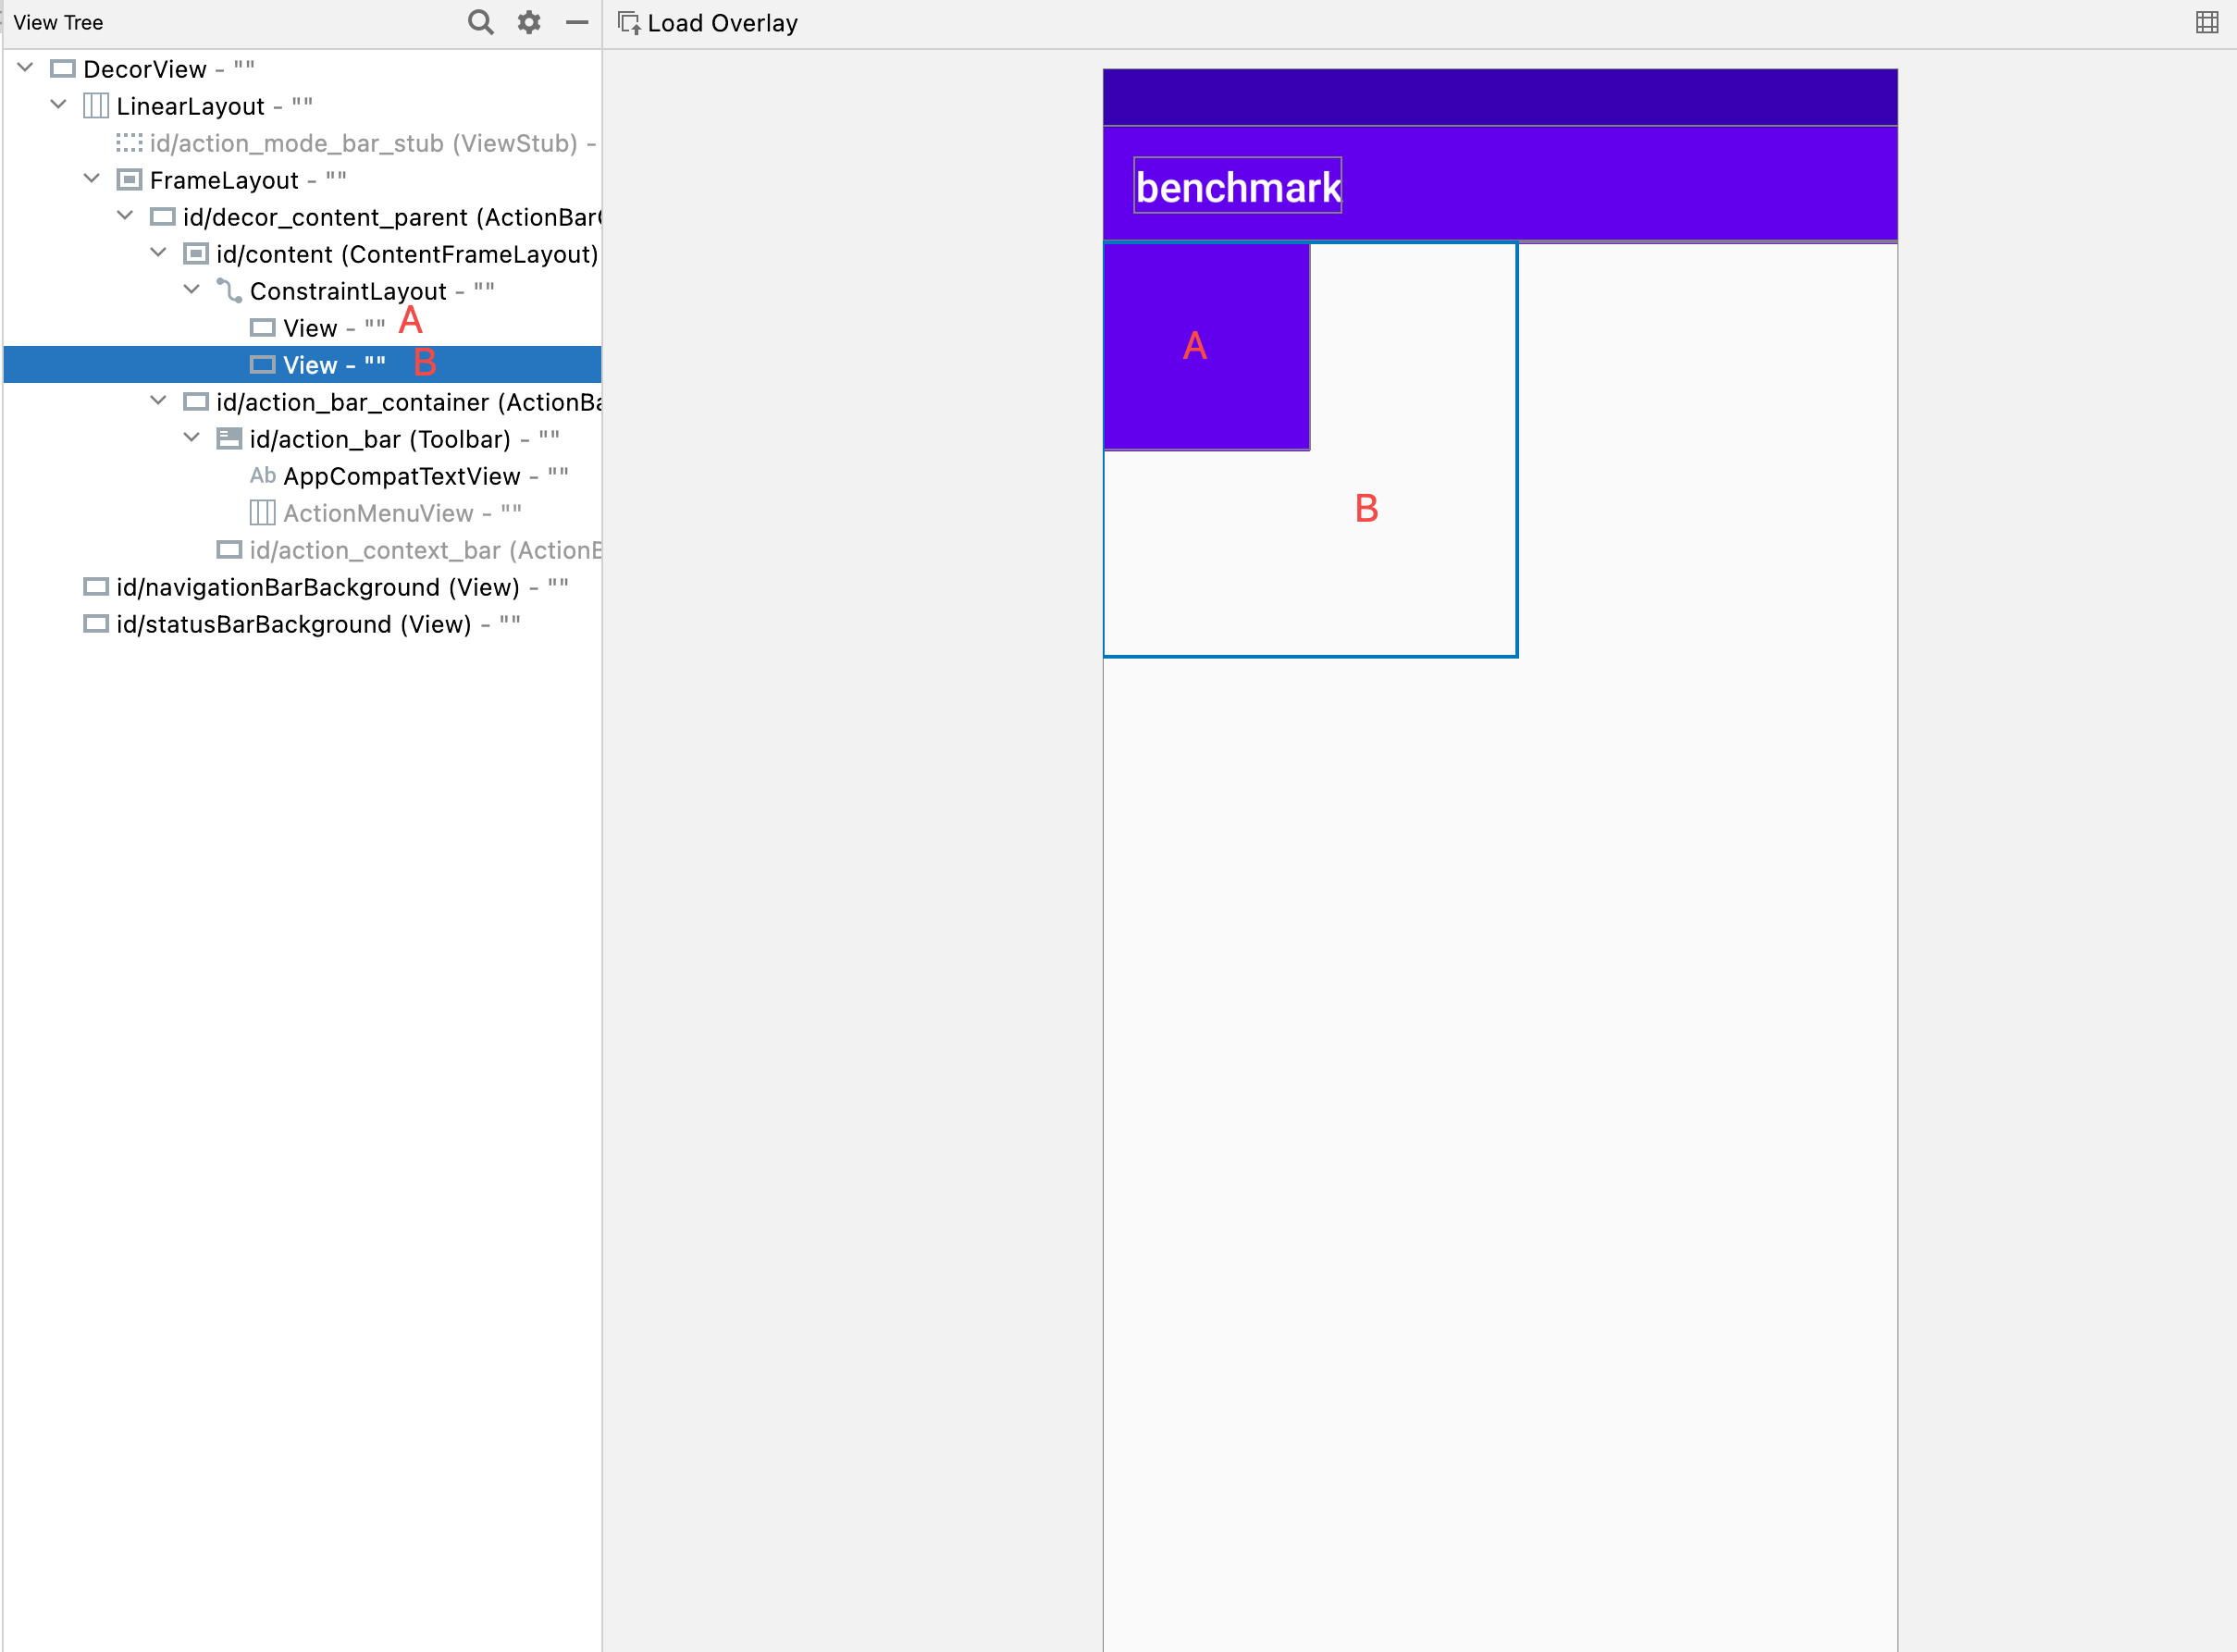Click the benchmark title text in preview
The height and width of the screenshot is (1652, 2237).
pyautogui.click(x=1237, y=187)
